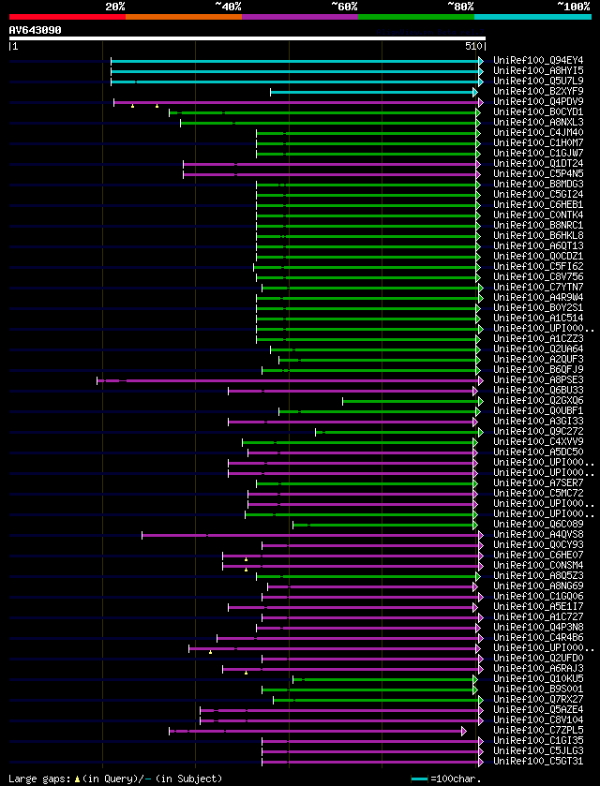The width and height of the screenshot is (600, 786).
Task: Select label UniRef100_A7SER7
Action: (x=538, y=483)
